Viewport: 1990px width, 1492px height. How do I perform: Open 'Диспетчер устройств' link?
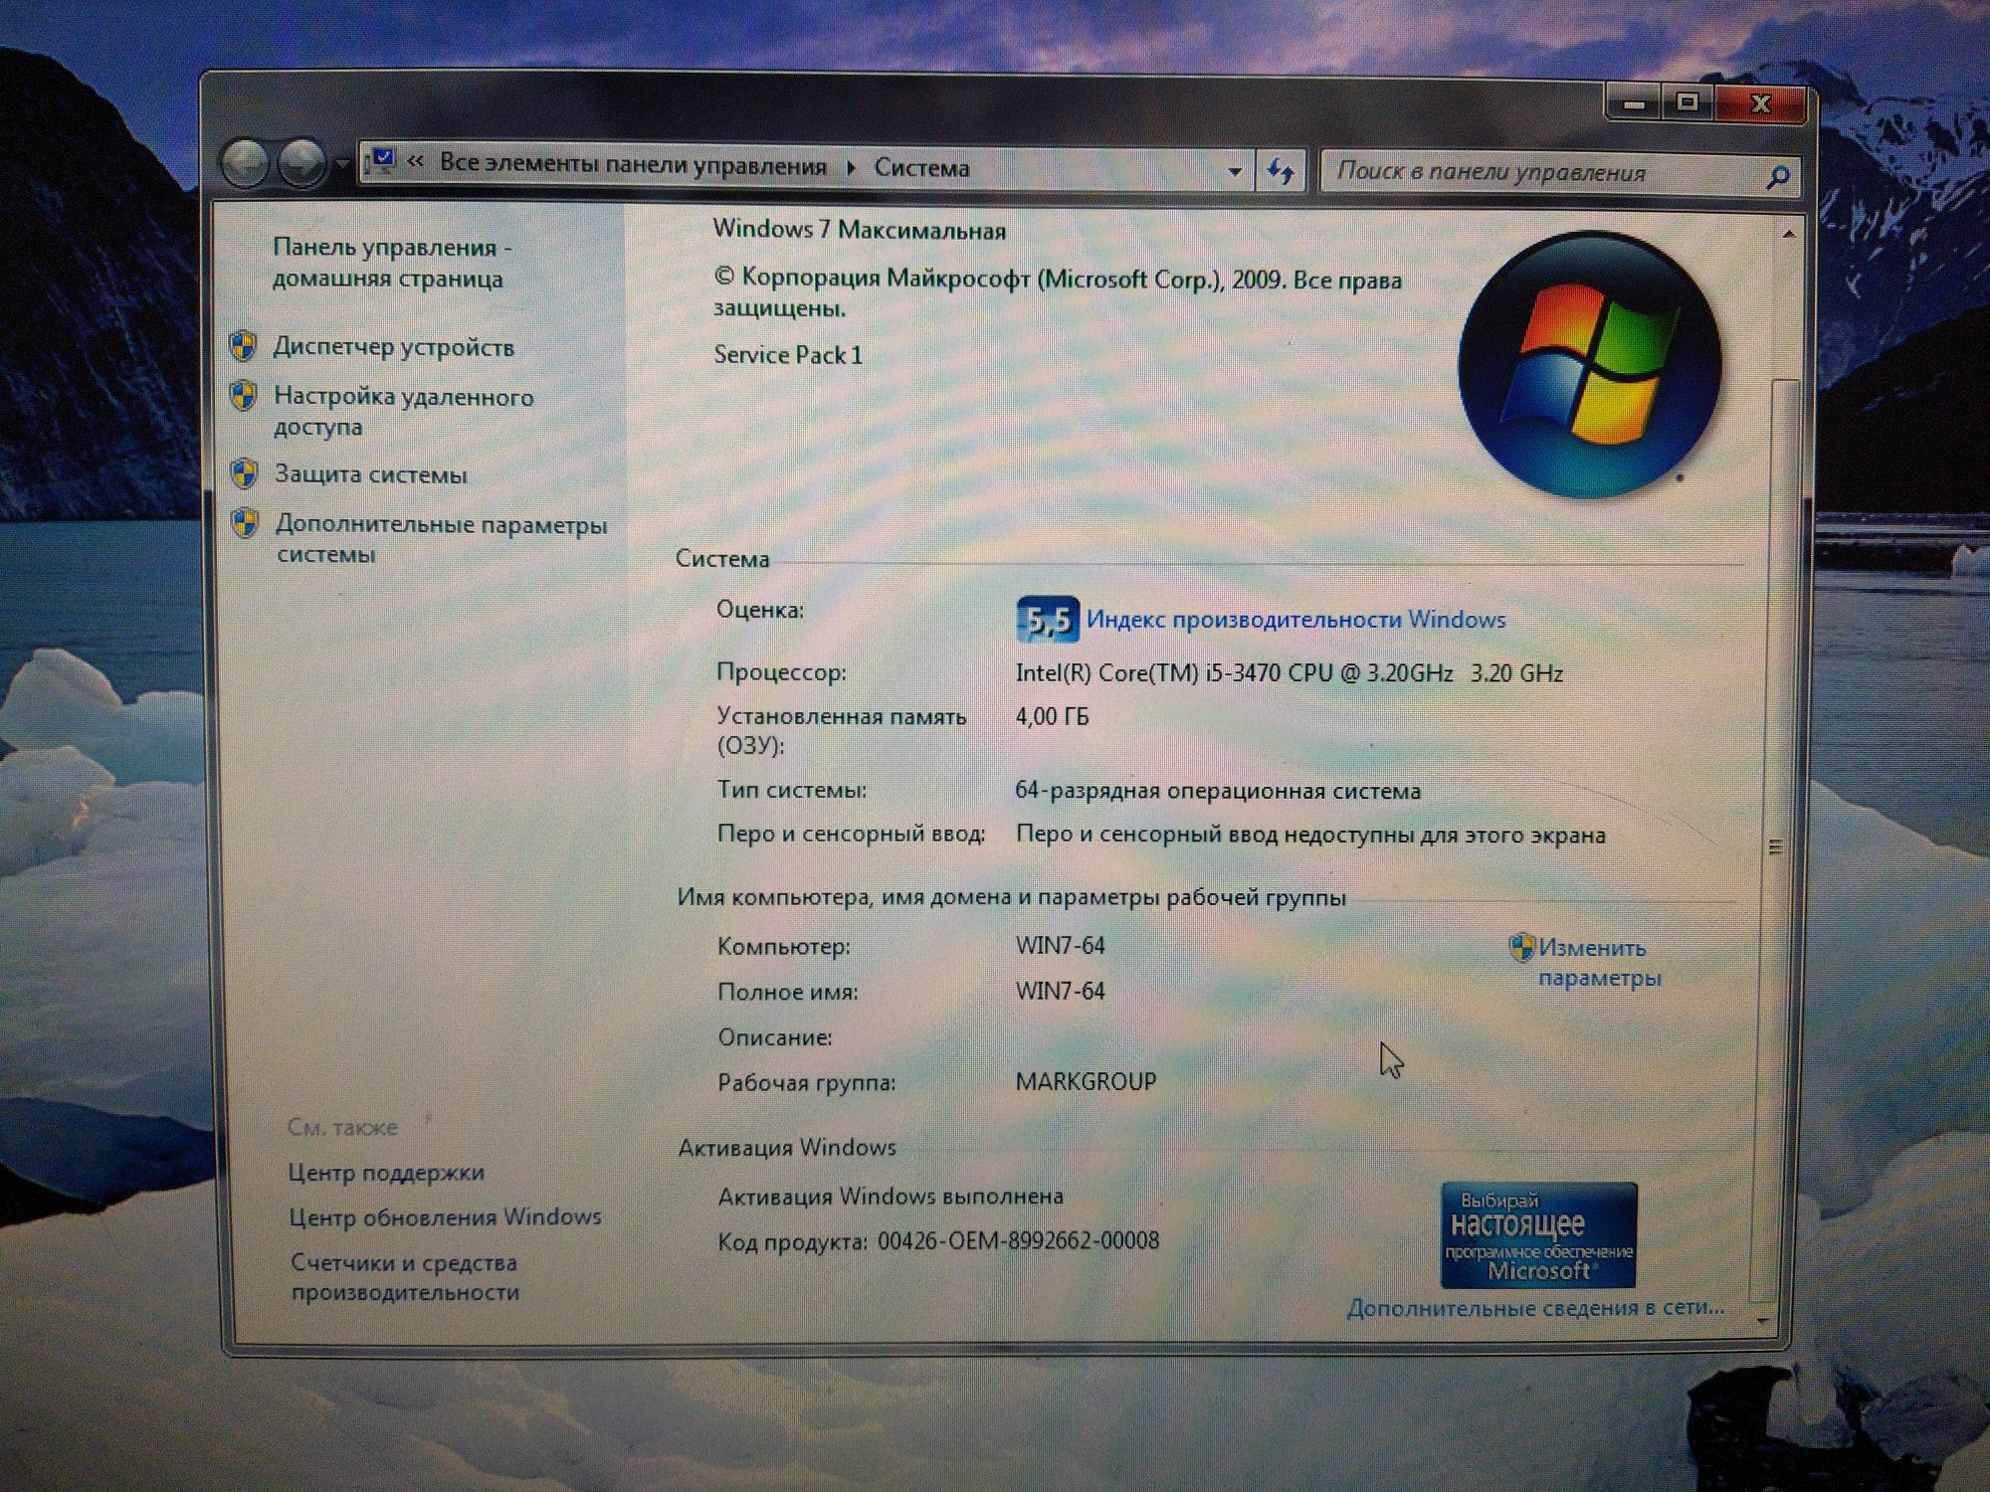[x=394, y=347]
